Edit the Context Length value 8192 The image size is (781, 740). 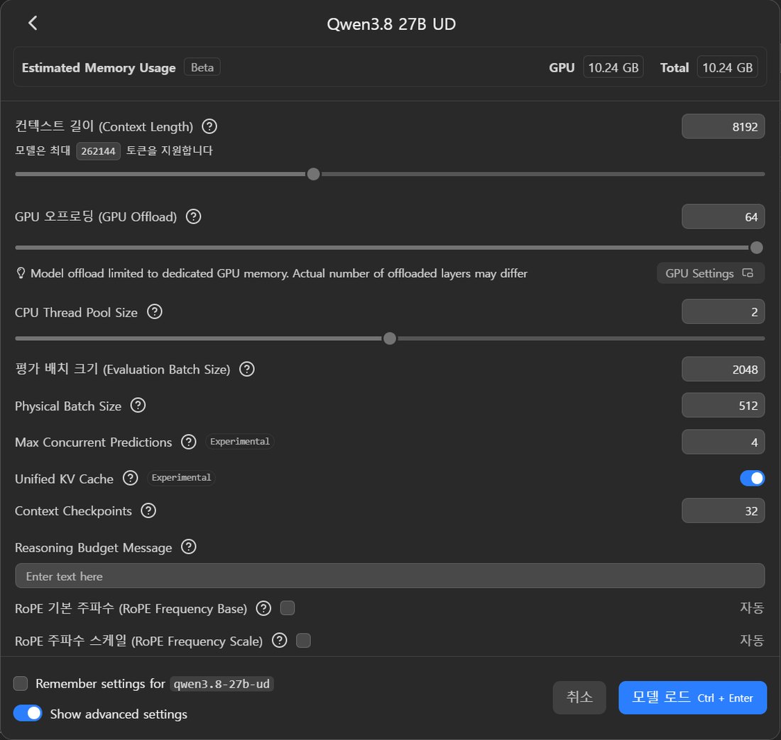(723, 126)
